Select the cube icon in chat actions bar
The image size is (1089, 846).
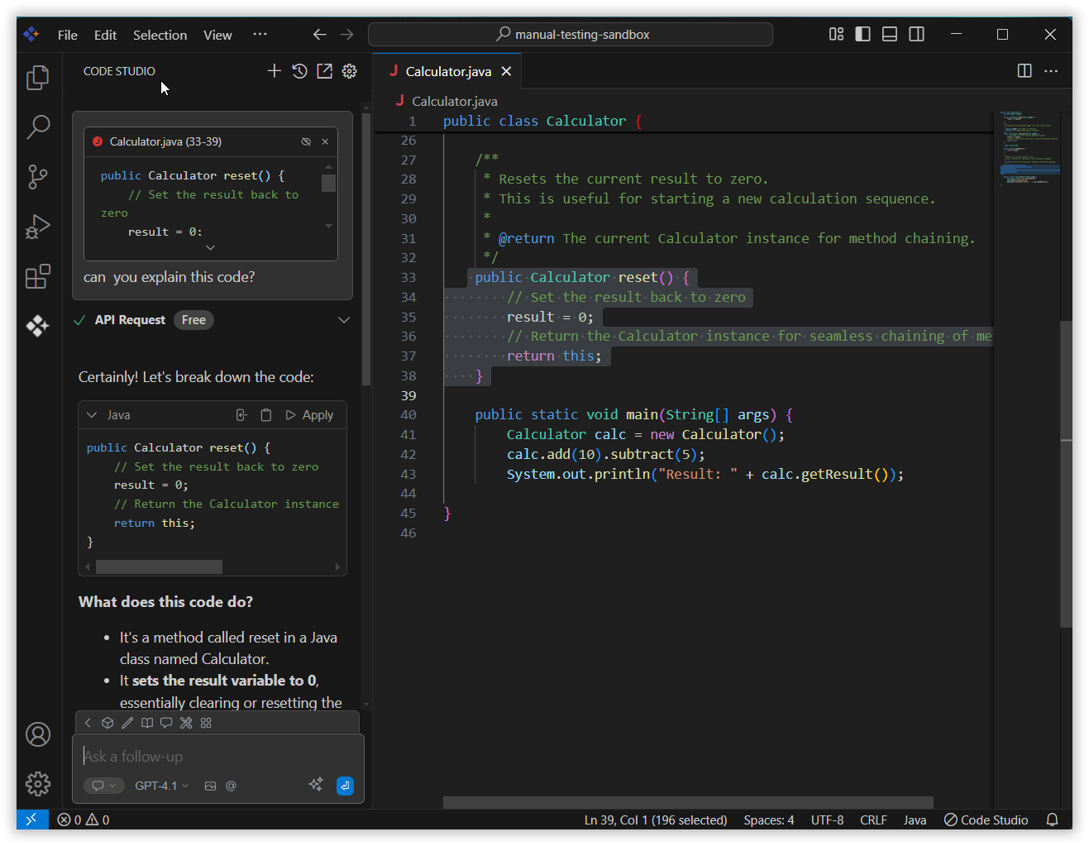107,723
